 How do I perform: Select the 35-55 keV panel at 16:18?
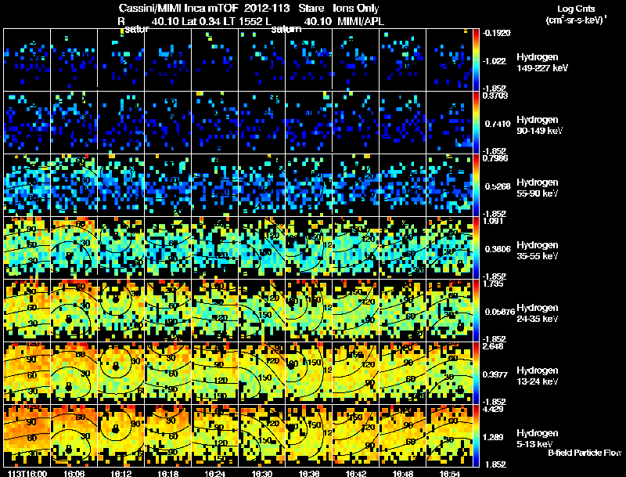tap(168, 248)
